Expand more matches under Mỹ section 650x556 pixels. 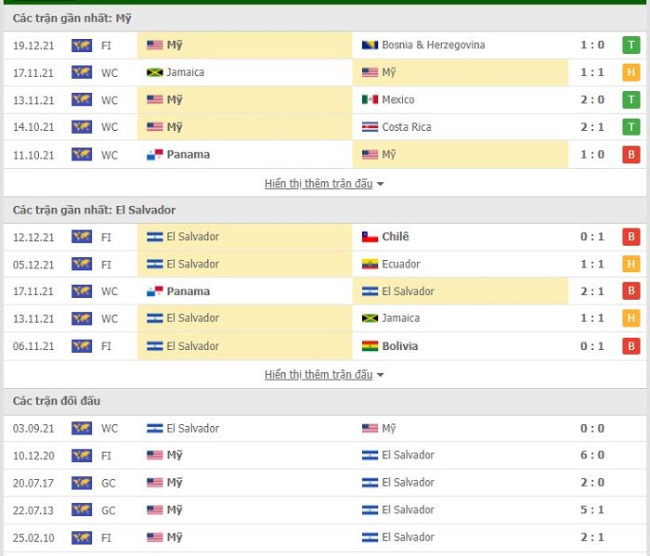point(318,184)
